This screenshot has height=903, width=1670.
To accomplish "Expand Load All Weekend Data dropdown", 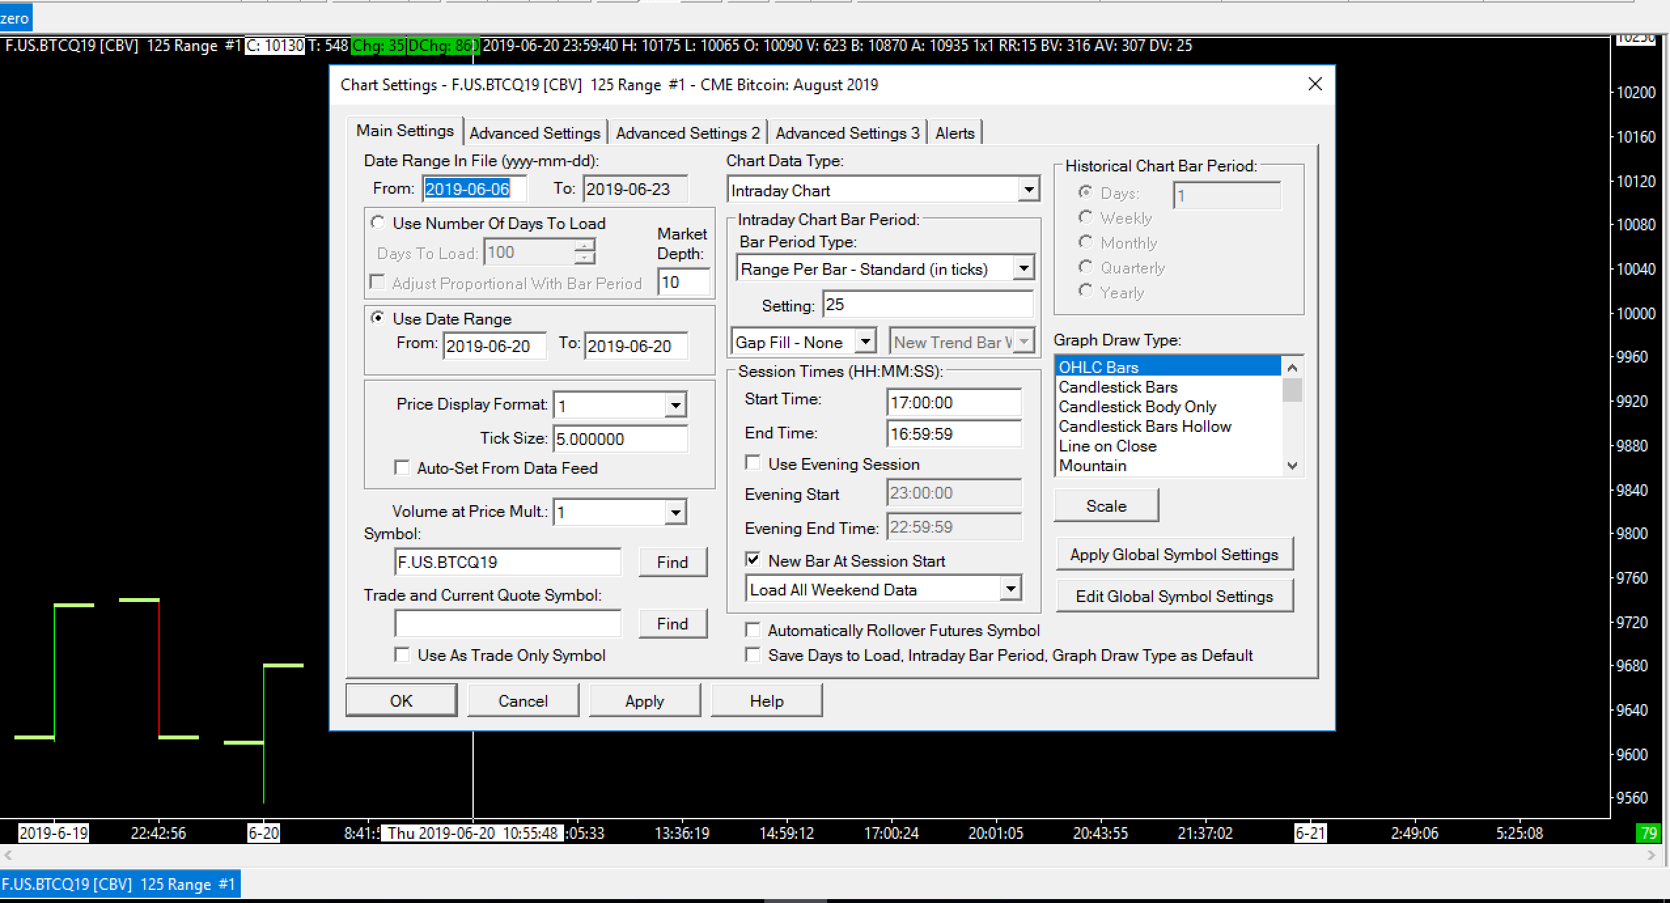I will point(1010,589).
